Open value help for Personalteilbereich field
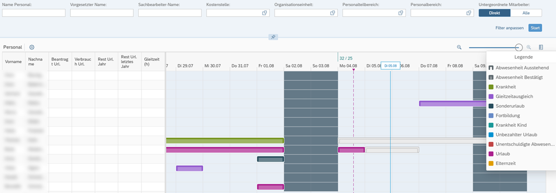556x193 pixels. tap(400, 13)
